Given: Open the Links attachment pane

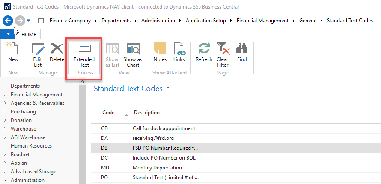Looking at the screenshot, I should pyautogui.click(x=179, y=52).
